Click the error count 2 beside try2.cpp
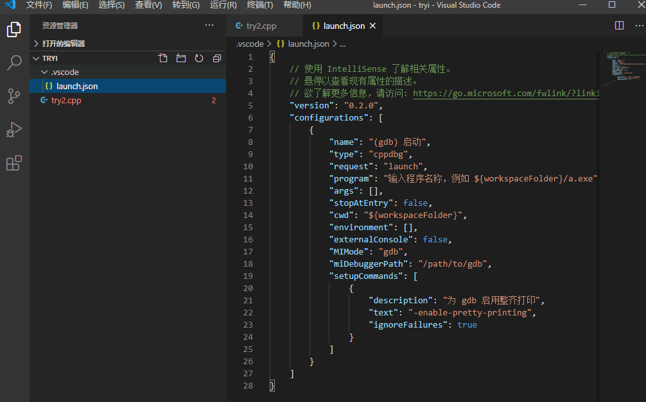 coord(213,101)
